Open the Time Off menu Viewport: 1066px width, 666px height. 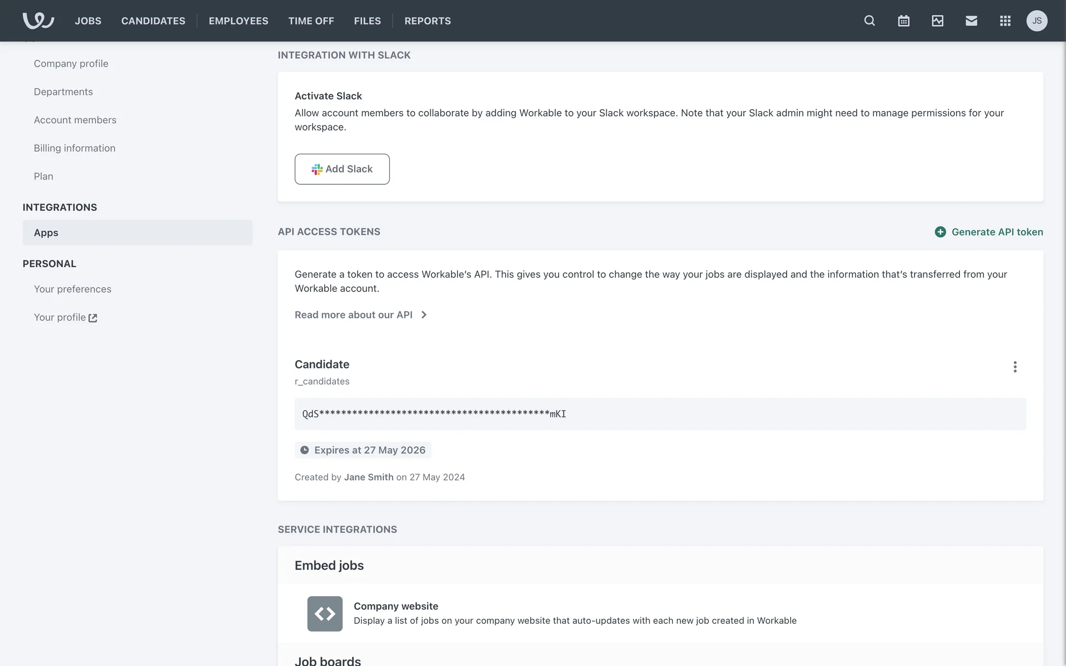pyautogui.click(x=311, y=21)
